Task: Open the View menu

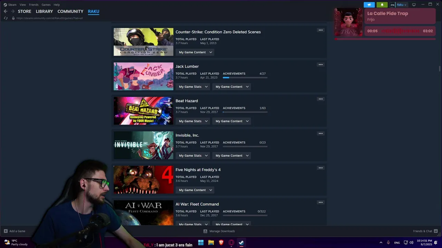Action: [x=23, y=5]
